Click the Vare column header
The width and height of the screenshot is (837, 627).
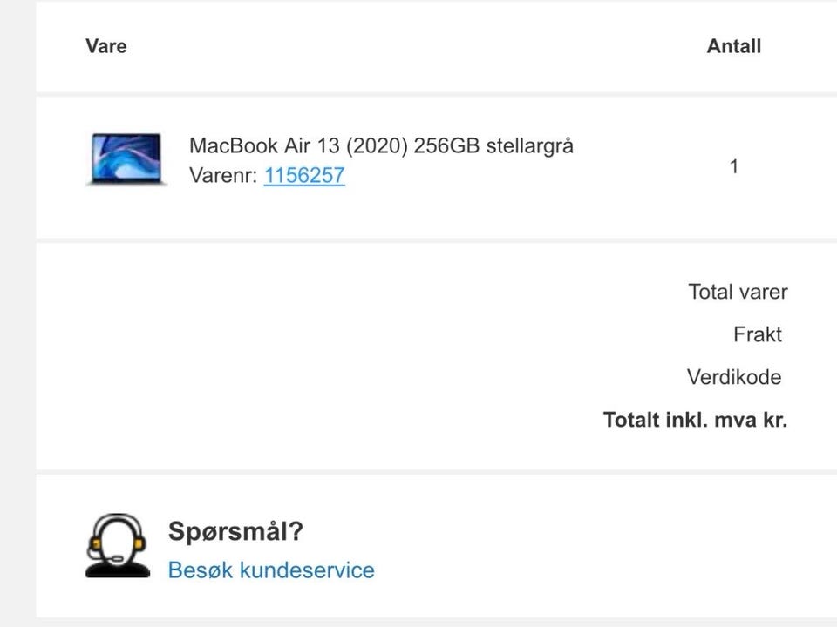pyautogui.click(x=106, y=46)
